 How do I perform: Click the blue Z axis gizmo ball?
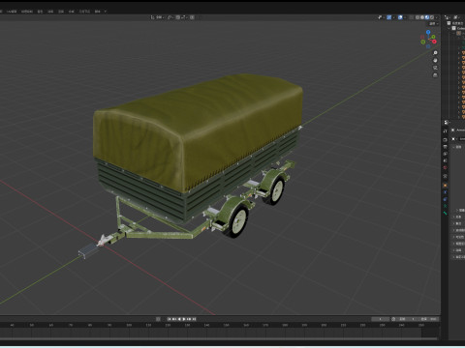[428, 32]
